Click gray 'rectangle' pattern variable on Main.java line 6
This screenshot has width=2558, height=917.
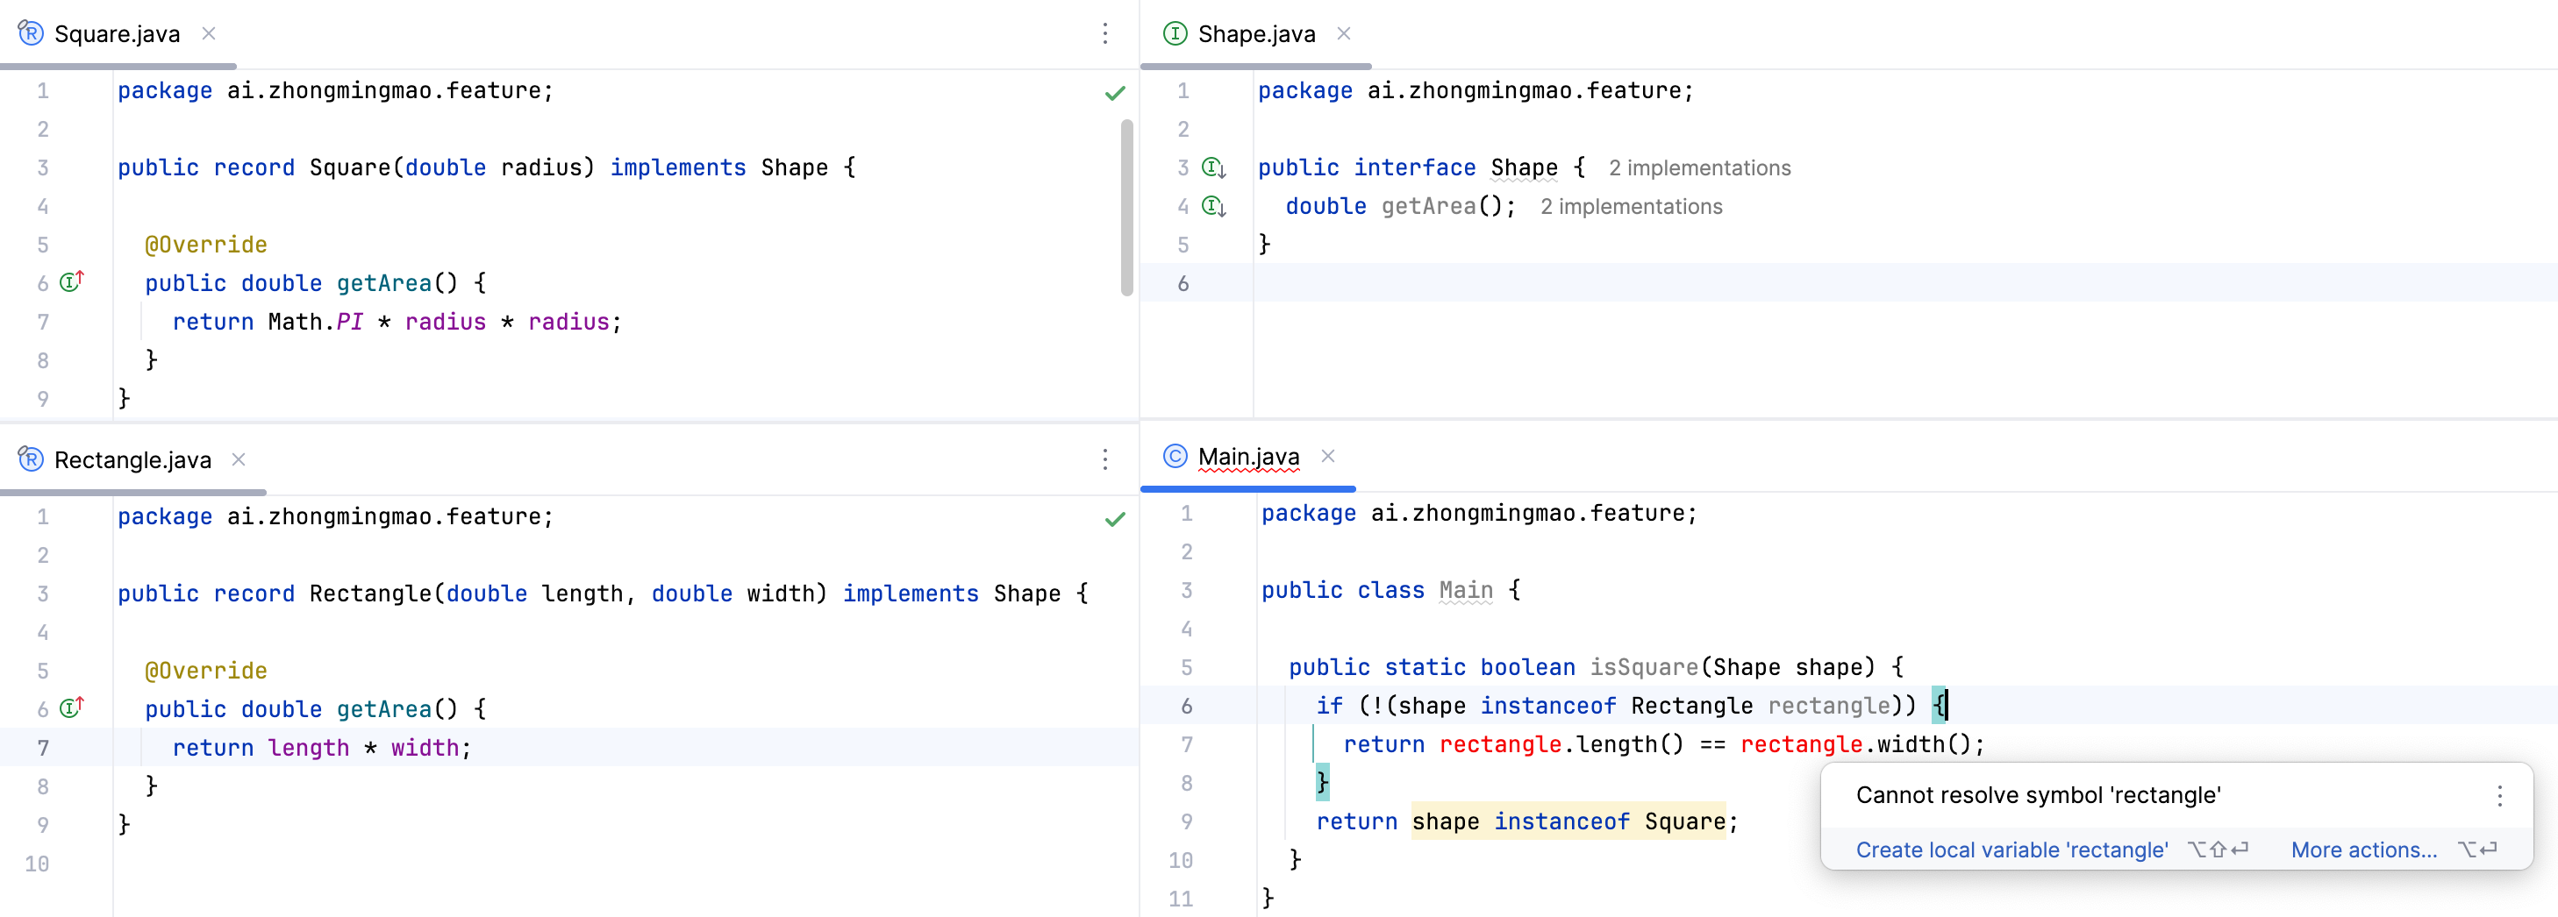(x=1828, y=706)
